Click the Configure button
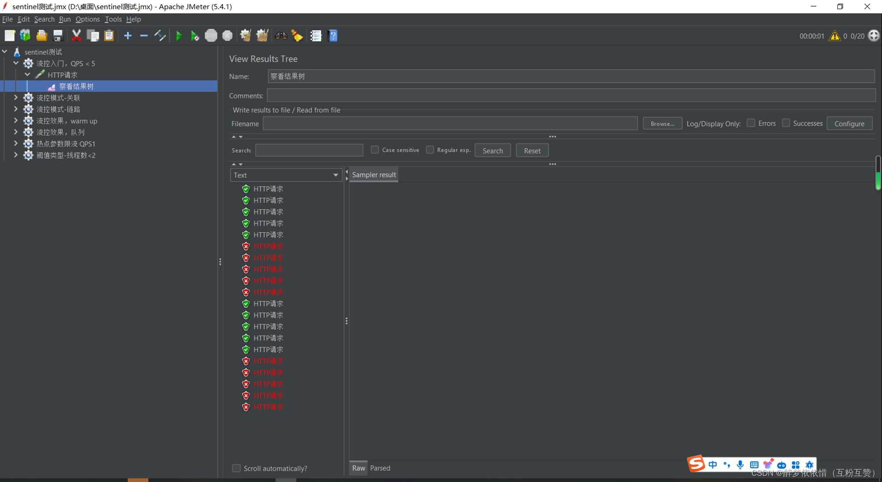The width and height of the screenshot is (882, 482). point(849,123)
